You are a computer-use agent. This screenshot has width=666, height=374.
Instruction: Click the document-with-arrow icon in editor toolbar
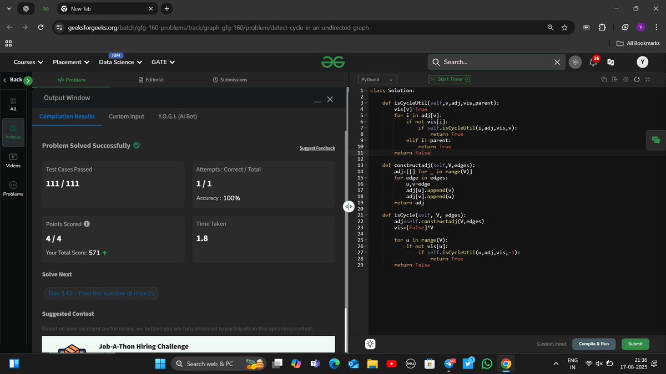point(615,80)
